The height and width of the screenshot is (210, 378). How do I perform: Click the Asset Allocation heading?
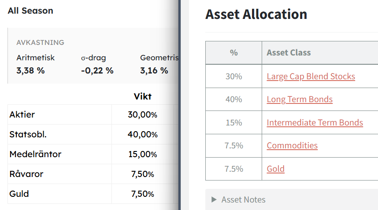[256, 15]
